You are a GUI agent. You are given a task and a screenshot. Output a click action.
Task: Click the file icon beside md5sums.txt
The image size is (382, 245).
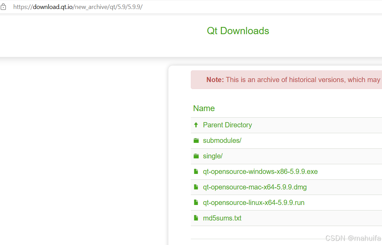(x=196, y=218)
